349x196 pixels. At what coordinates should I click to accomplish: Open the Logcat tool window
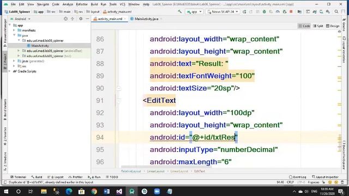point(56,177)
